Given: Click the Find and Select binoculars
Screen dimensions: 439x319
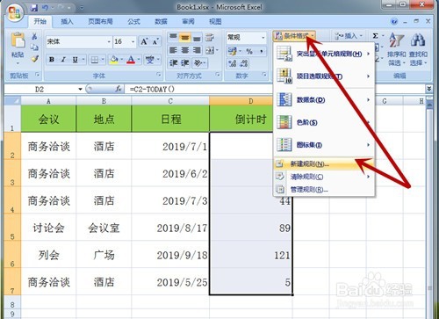Looking at the screenshot, I should pyautogui.click(x=418, y=49).
